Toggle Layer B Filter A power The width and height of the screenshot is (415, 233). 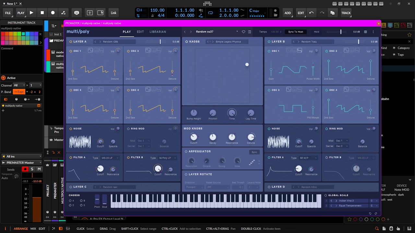pos(269,157)
